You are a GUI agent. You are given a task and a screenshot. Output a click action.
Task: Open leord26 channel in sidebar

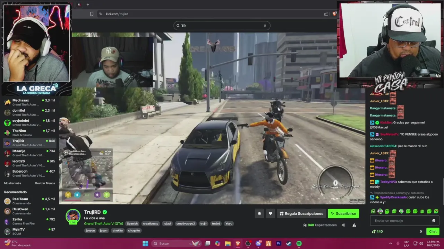pyautogui.click(x=29, y=163)
